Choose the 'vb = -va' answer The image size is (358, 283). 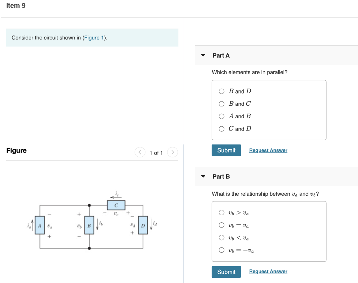tap(221, 250)
